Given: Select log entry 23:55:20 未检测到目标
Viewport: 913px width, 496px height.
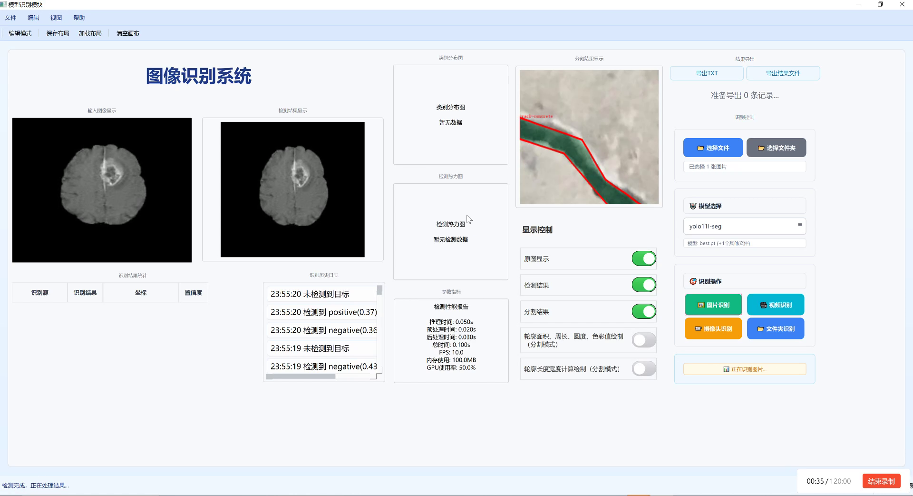Looking at the screenshot, I should (x=321, y=294).
